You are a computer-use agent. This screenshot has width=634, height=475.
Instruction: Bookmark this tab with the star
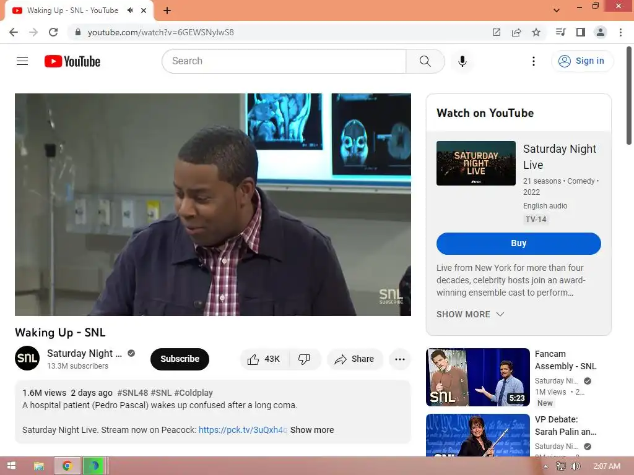point(536,32)
